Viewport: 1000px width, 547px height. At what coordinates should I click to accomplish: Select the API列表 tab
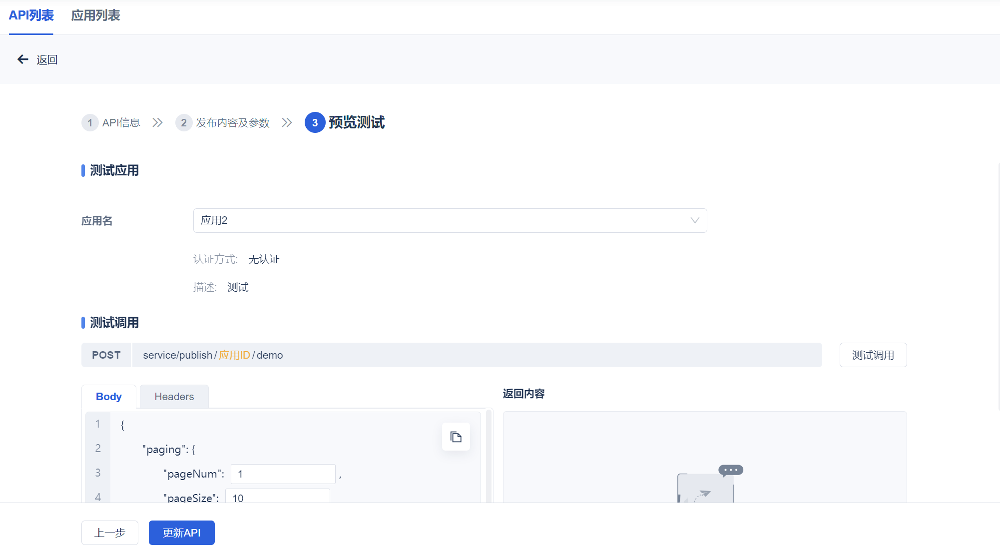coord(31,16)
